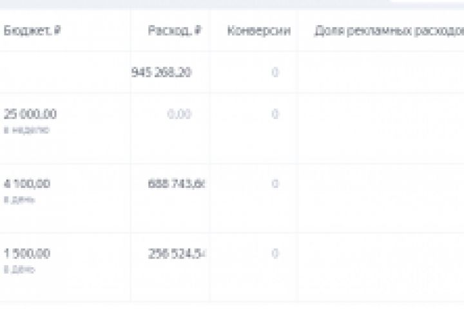Click the 'в день' label under 4 100,00
The image size is (464, 309).
pos(19,199)
